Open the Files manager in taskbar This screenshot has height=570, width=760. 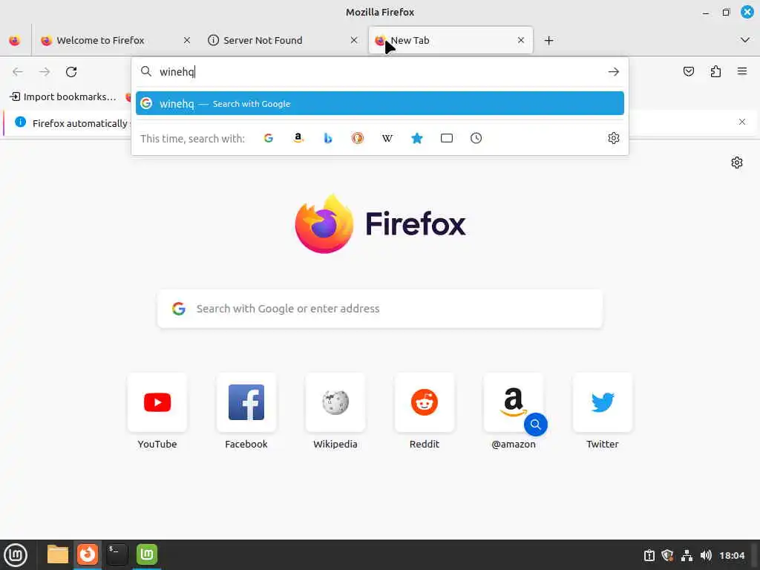pyautogui.click(x=58, y=554)
